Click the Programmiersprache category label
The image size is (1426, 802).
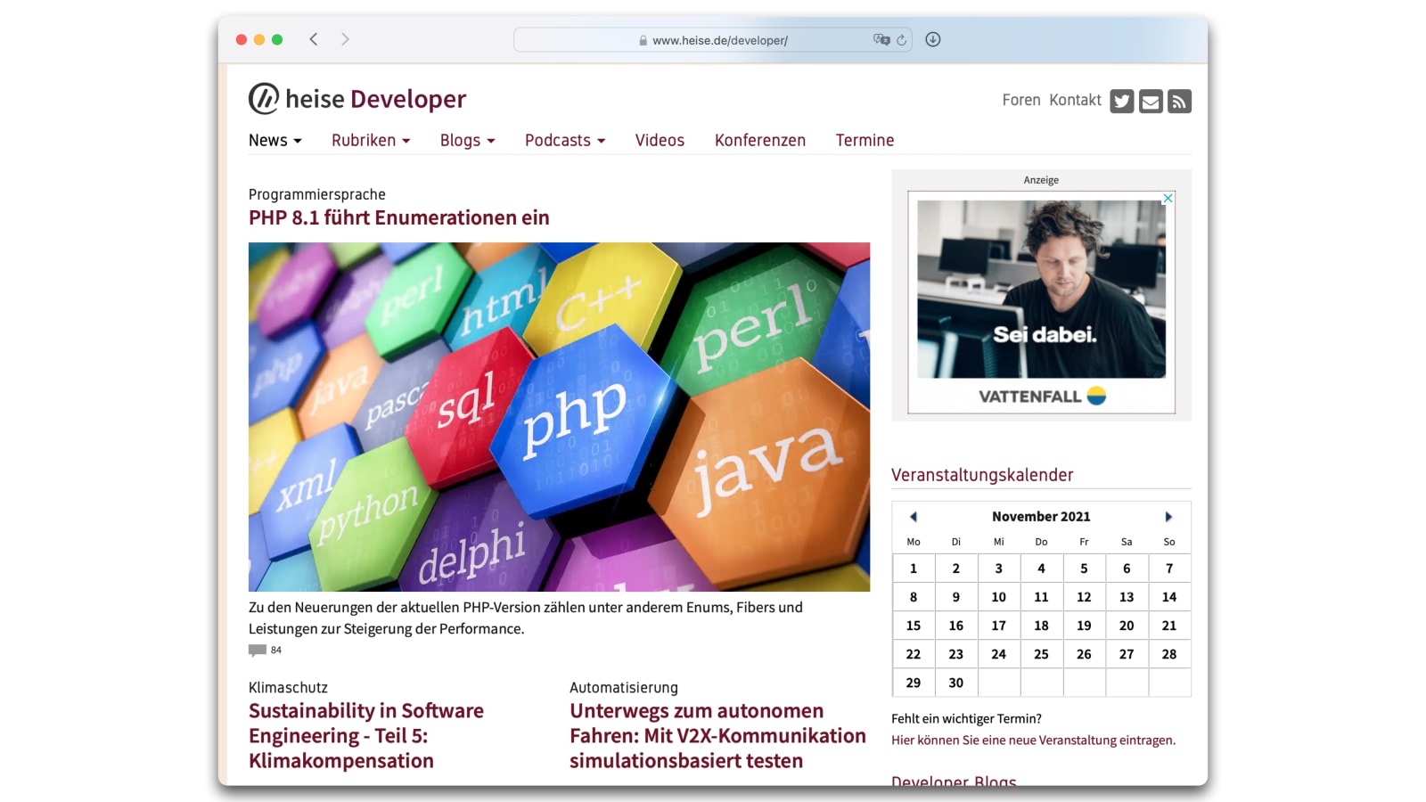coord(317,194)
